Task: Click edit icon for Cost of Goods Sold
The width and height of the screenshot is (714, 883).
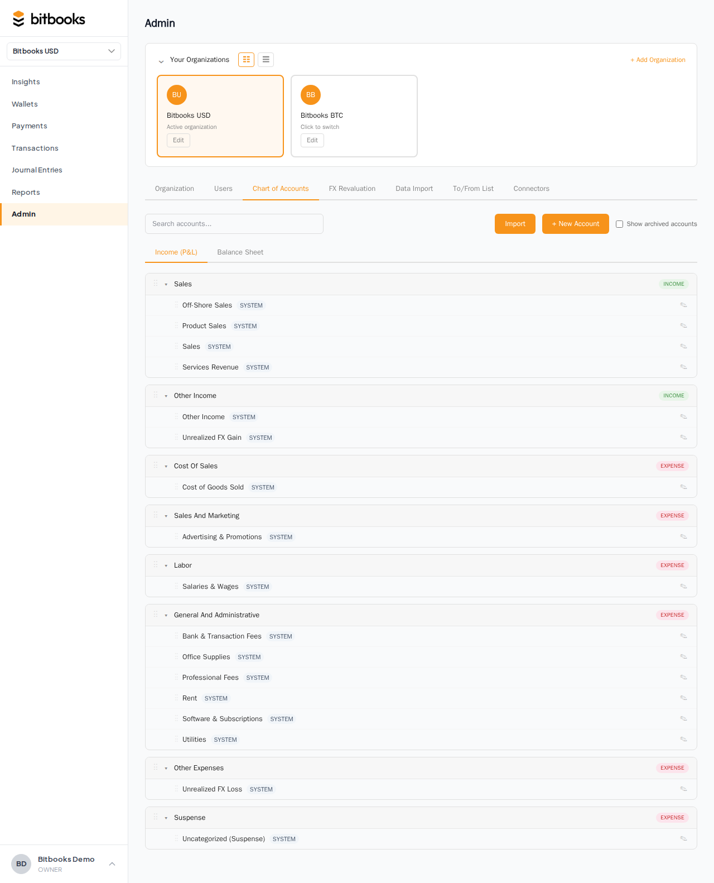Action: click(683, 487)
